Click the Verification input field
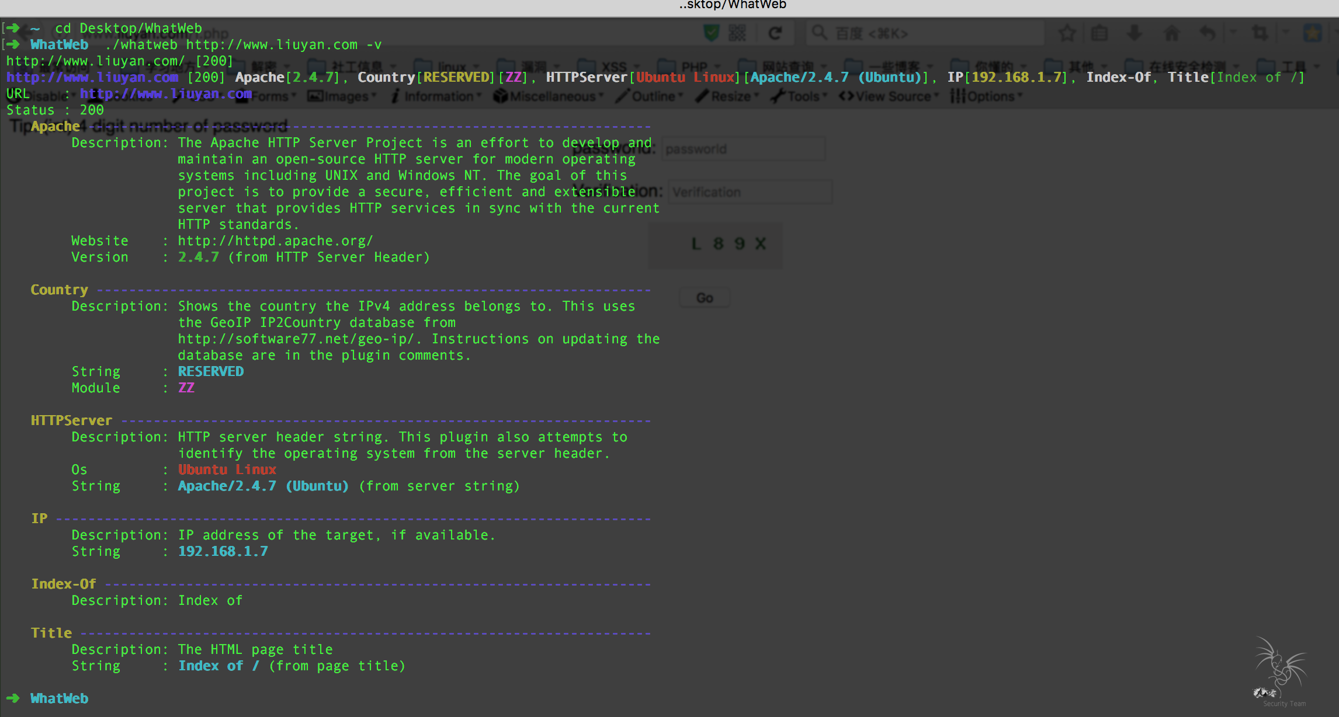This screenshot has width=1339, height=717. (x=750, y=192)
